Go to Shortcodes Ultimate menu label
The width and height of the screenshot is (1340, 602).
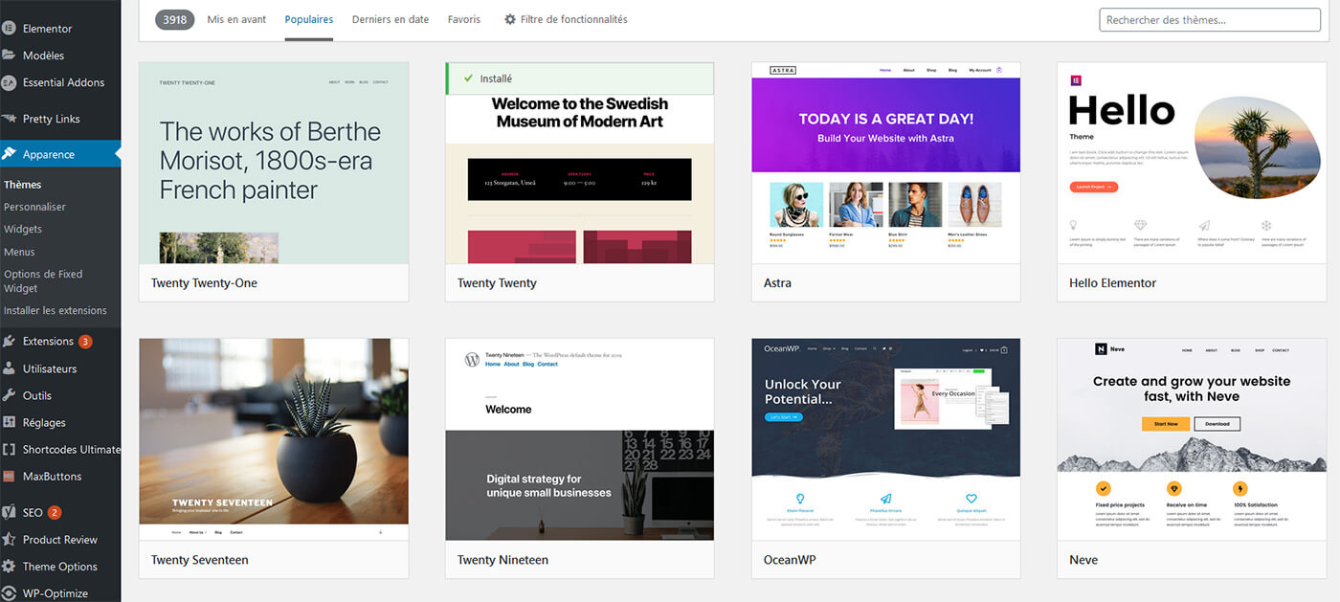click(72, 449)
